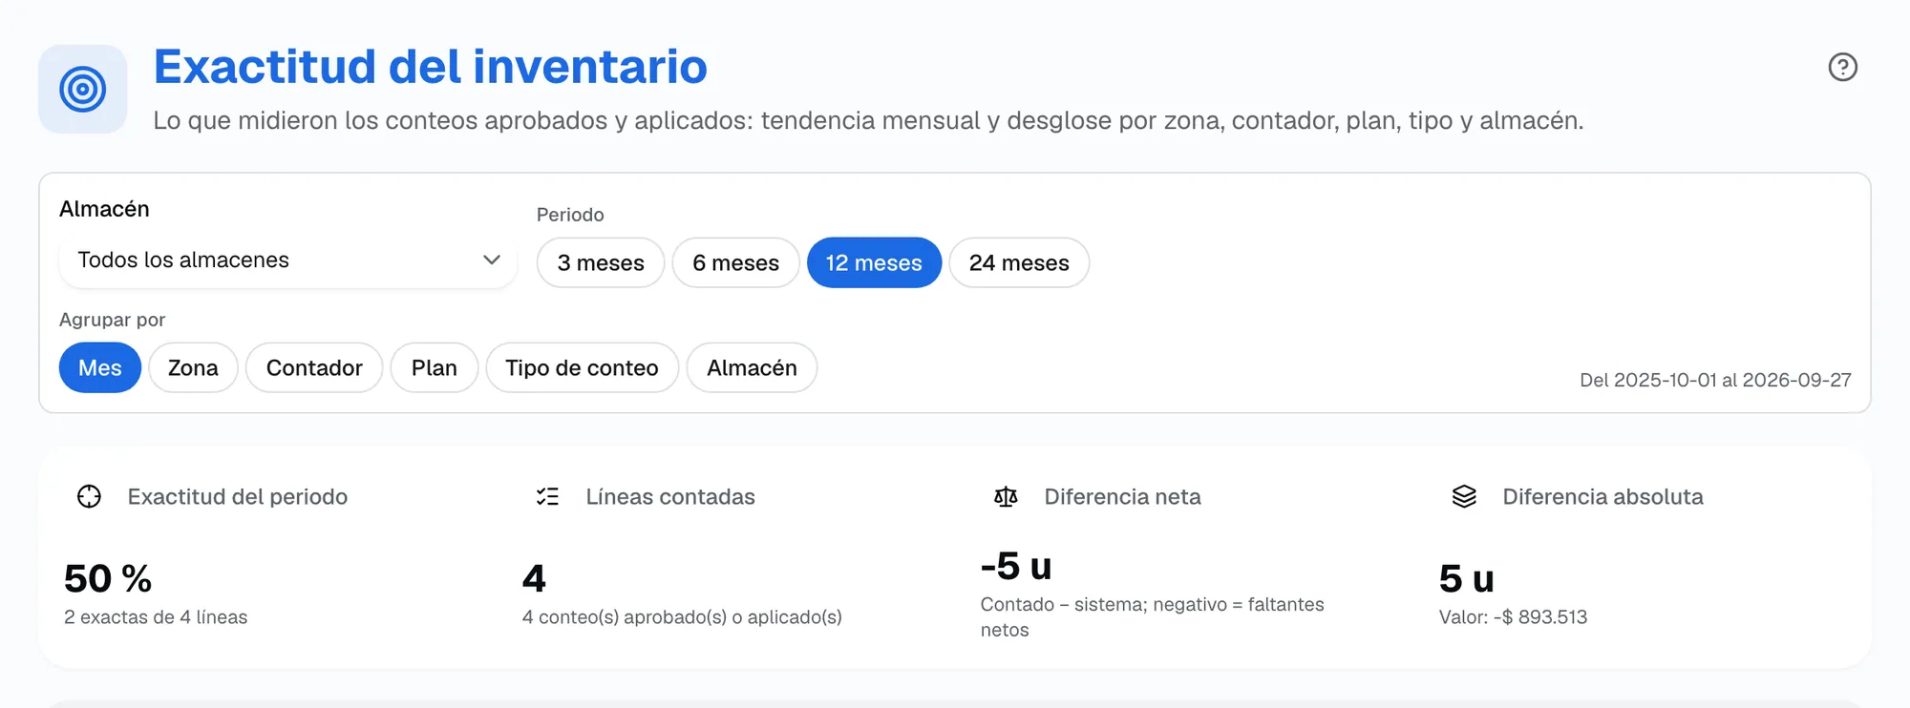Click the -5 u net difference value
1910x708 pixels.
1016,566
